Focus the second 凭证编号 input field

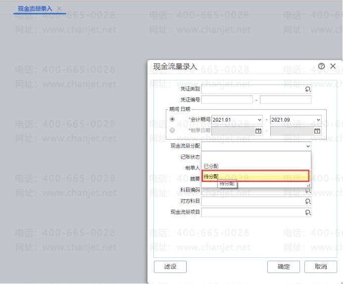pyautogui.click(x=286, y=100)
